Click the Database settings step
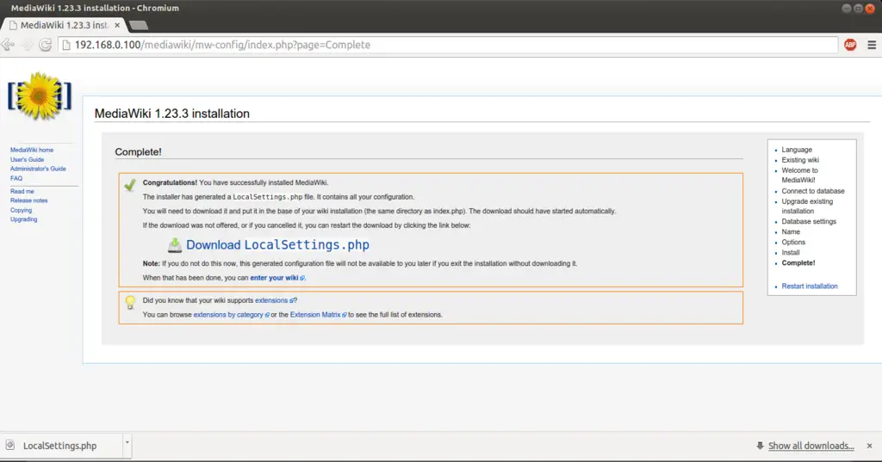 click(x=809, y=221)
